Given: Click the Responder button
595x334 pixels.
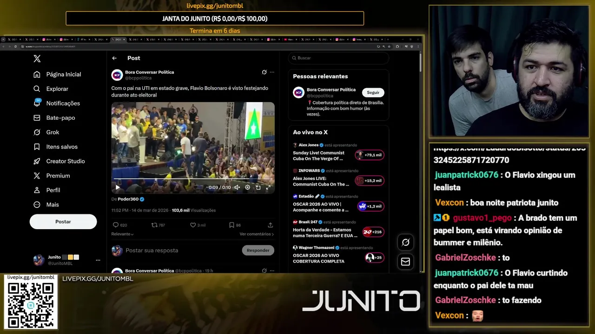Looking at the screenshot, I should point(258,250).
